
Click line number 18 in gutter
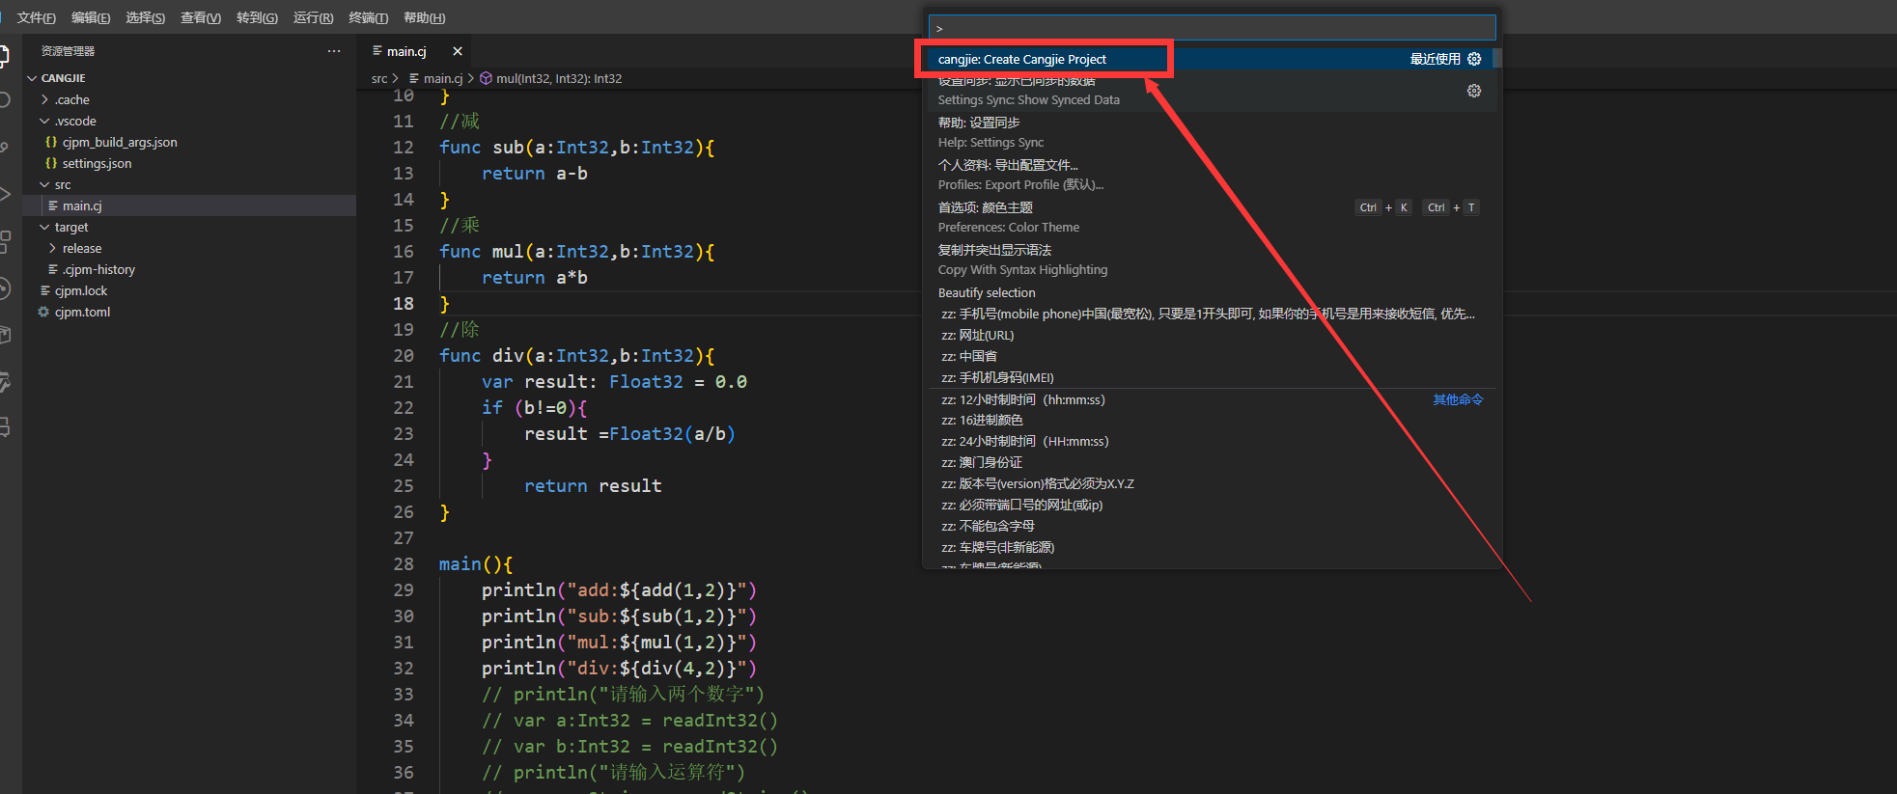click(x=404, y=303)
